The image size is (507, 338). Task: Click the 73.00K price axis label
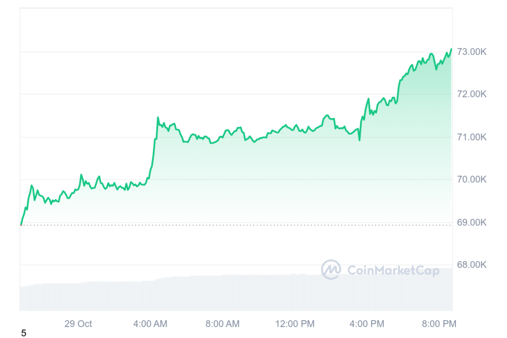click(x=472, y=51)
